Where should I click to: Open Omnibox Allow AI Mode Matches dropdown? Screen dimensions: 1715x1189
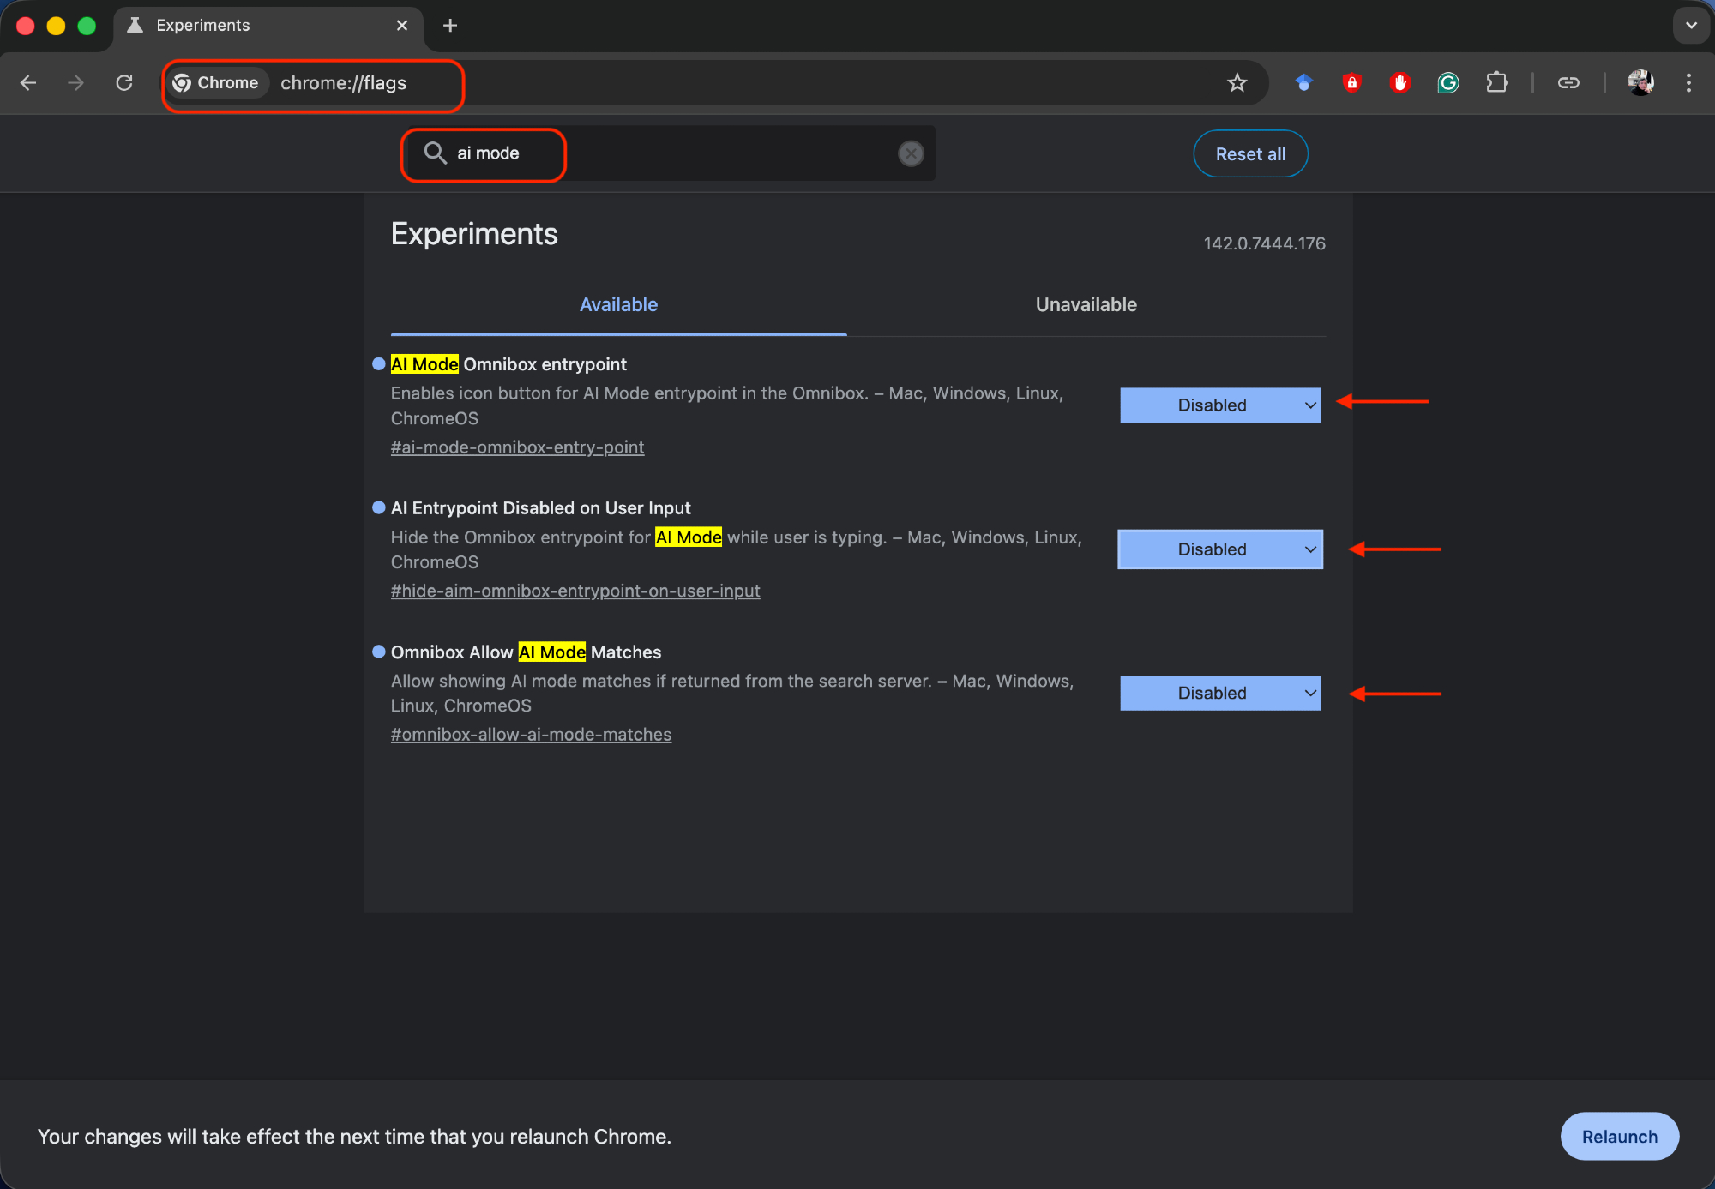point(1219,694)
